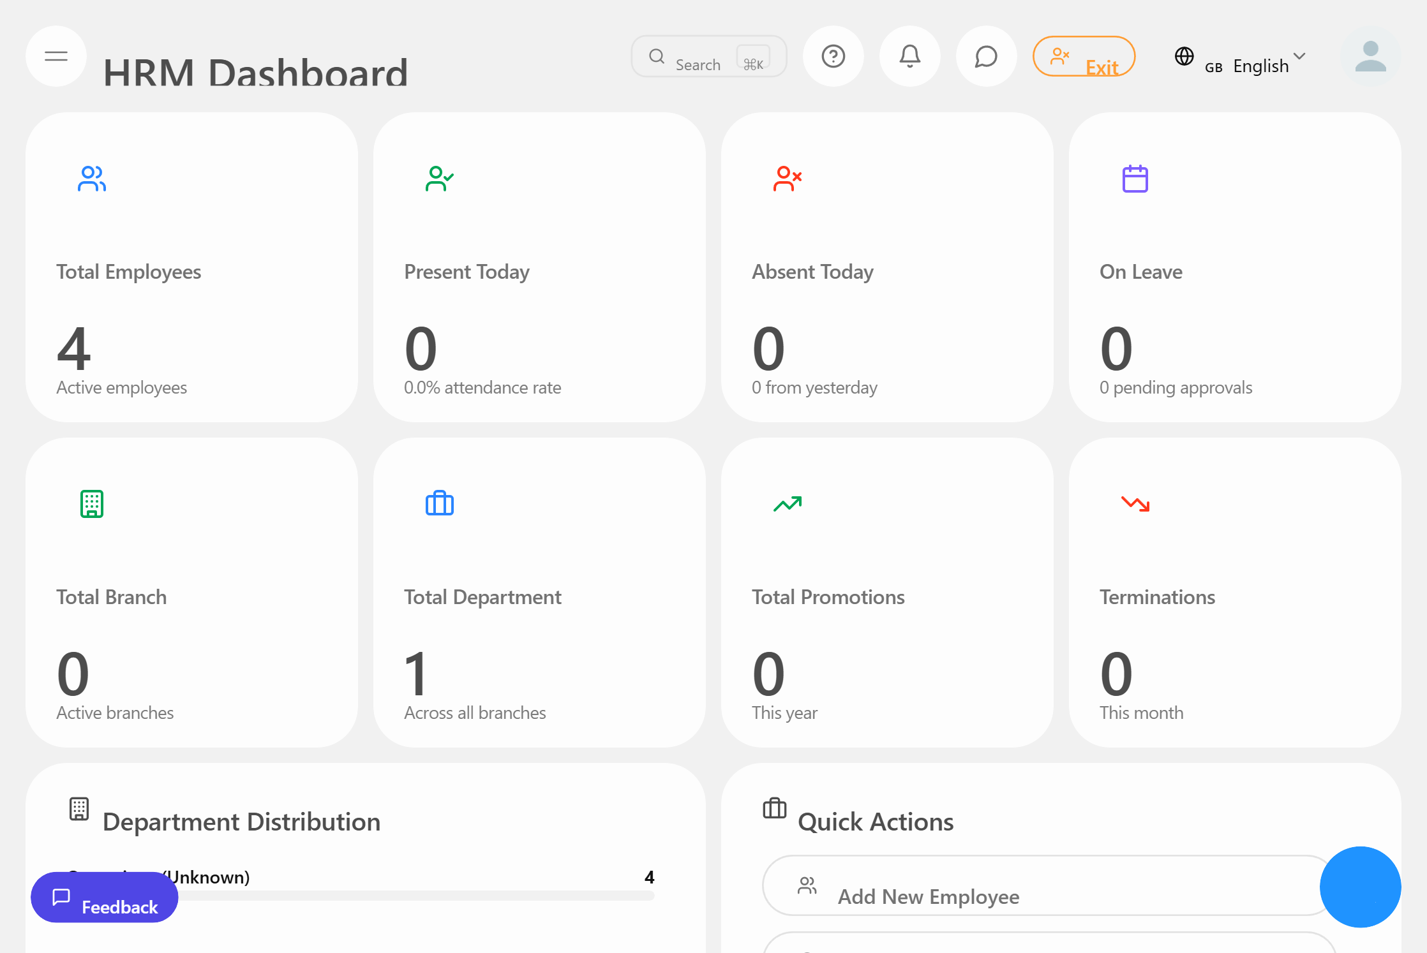The height and width of the screenshot is (953, 1427).
Task: Select the Total Promotions trend icon
Action: [788, 503]
